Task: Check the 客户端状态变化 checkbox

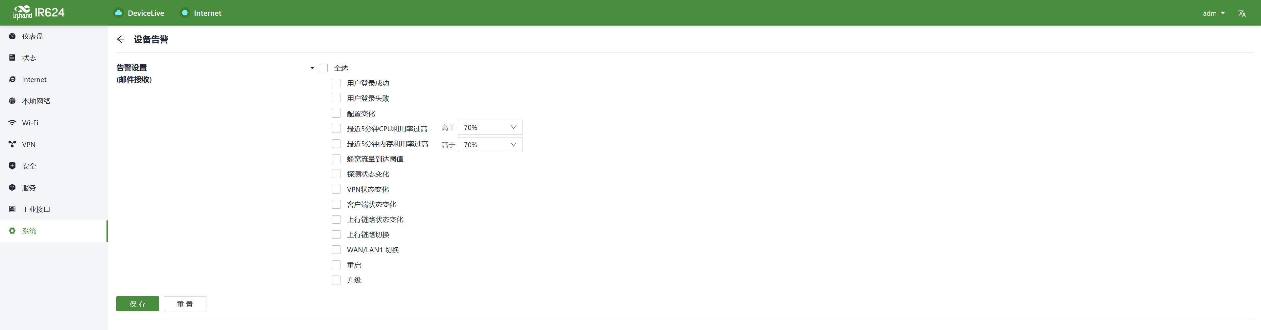Action: click(336, 204)
